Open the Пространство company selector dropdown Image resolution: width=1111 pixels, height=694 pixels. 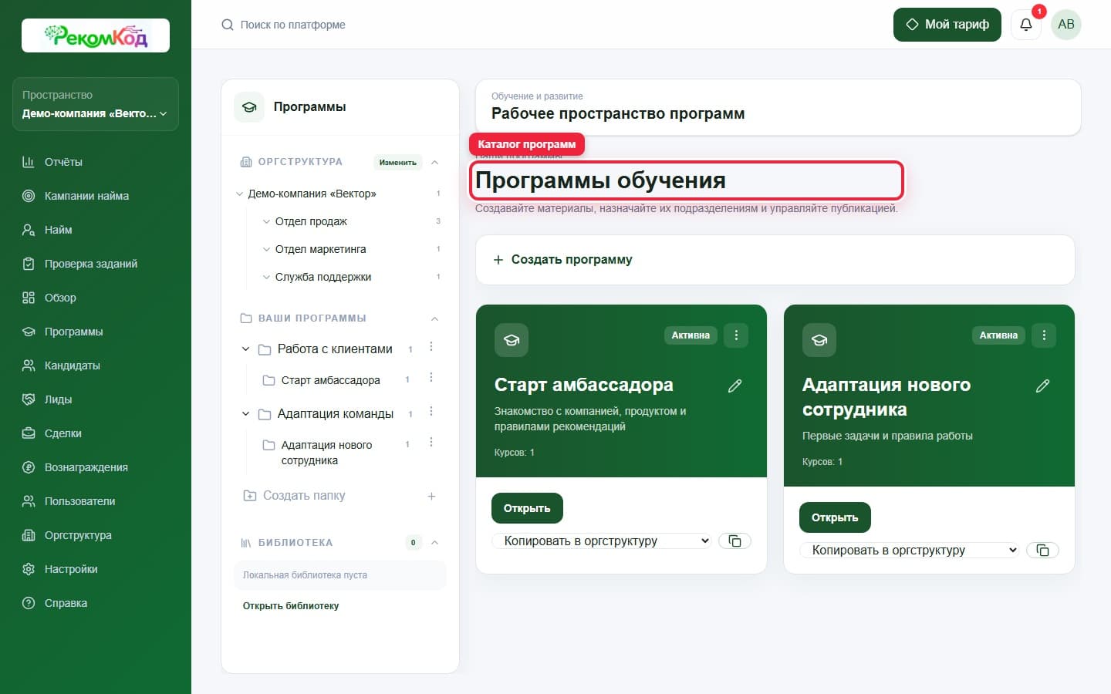pos(96,104)
